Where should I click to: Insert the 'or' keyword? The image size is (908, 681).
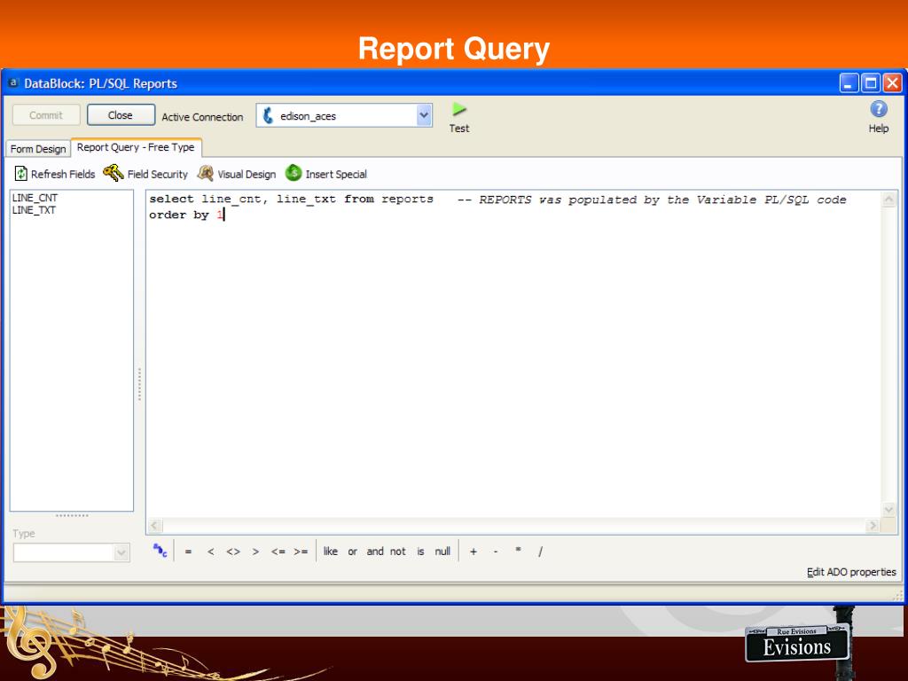(353, 552)
